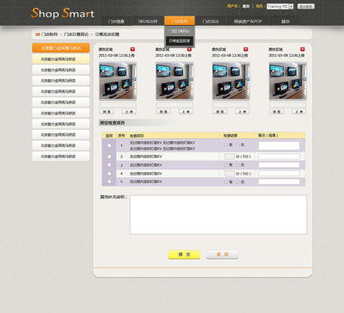Click the red delete icon on the third photo card
This screenshot has width=344, height=313.
246,49
